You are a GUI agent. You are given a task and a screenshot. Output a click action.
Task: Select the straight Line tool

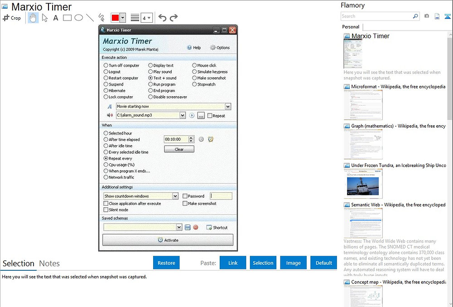[x=89, y=17]
